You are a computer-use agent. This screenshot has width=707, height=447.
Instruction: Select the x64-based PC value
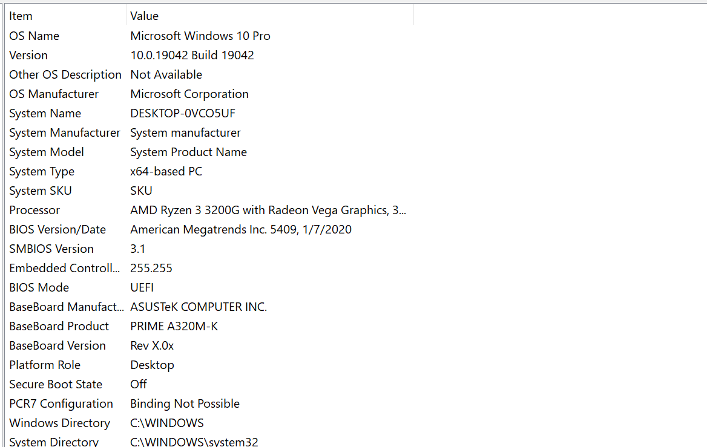(166, 172)
